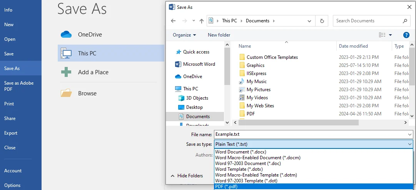Click the Browse folder icon
The height and width of the screenshot is (190, 416).
click(x=66, y=93)
